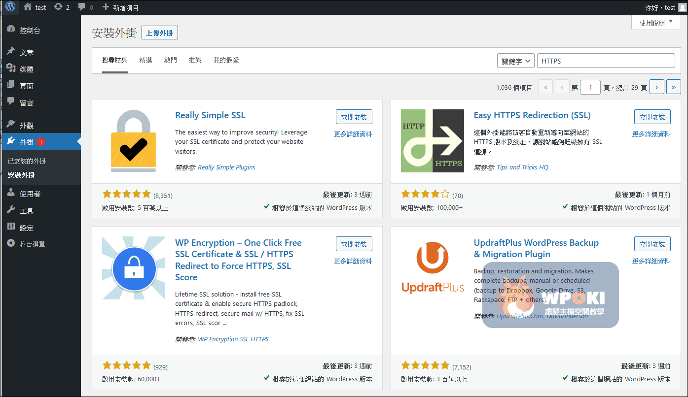The height and width of the screenshot is (397, 688).
Task: Go to next results page arrow
Action: point(656,87)
